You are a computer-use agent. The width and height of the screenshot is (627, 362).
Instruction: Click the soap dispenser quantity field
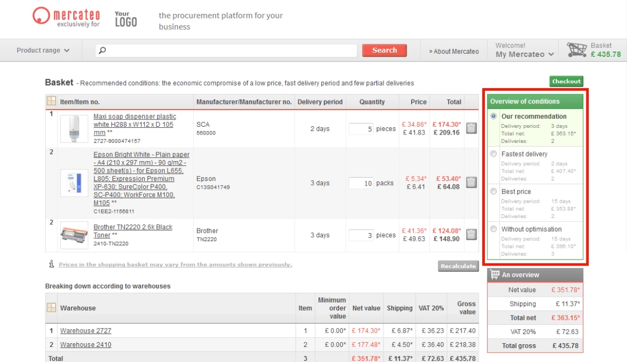tap(361, 129)
